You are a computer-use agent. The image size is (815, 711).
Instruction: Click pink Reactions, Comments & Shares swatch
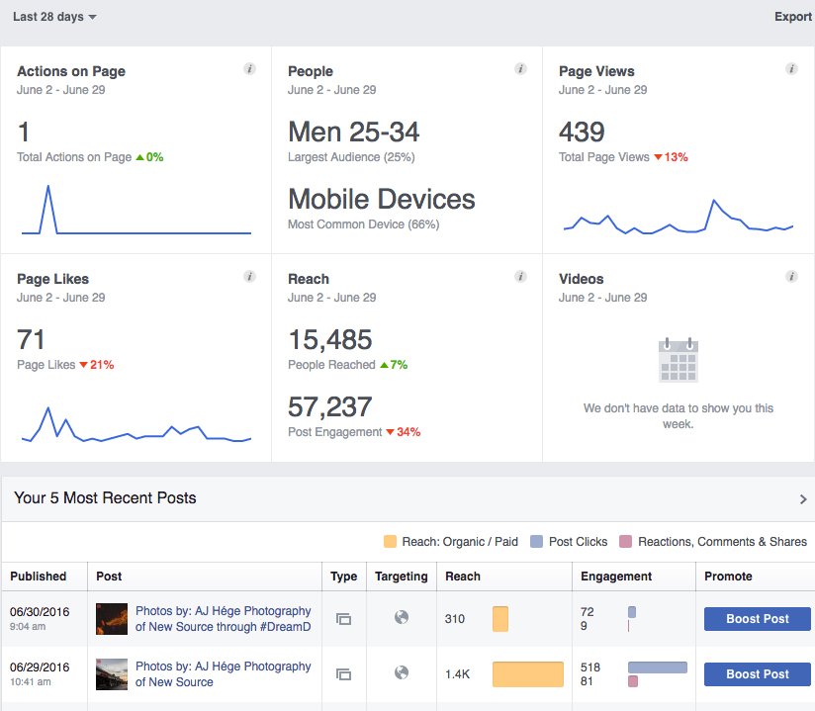[x=626, y=542]
